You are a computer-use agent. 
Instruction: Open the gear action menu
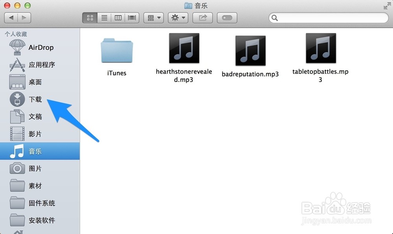click(178, 18)
